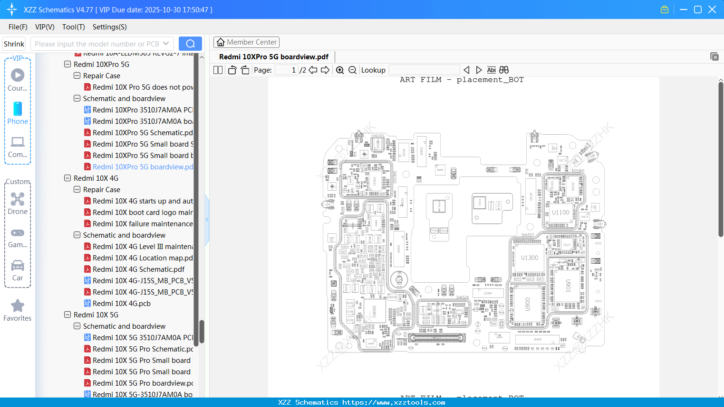This screenshot has height=407, width=724.
Task: Zoom out of the boardview PDF
Action: (353, 70)
